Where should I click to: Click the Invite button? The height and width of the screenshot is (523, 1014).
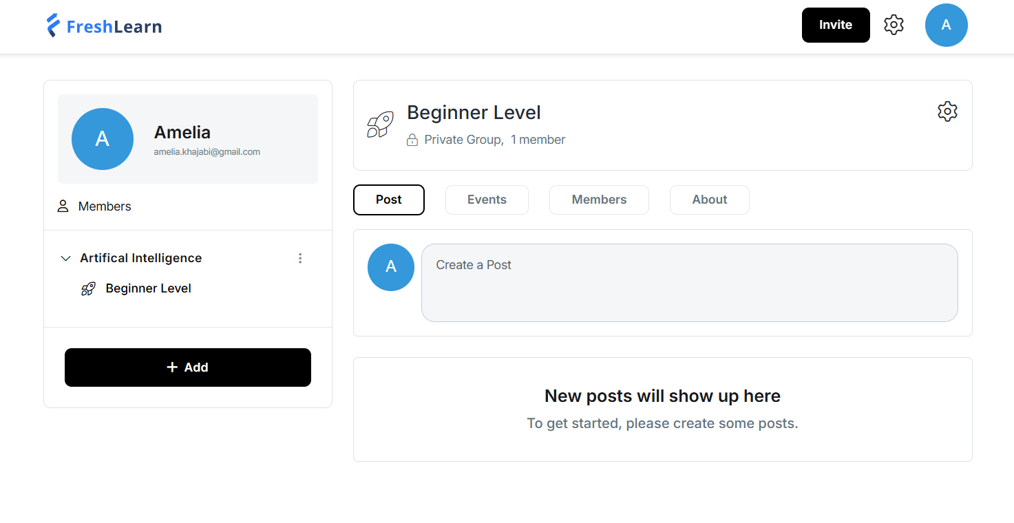coord(835,25)
